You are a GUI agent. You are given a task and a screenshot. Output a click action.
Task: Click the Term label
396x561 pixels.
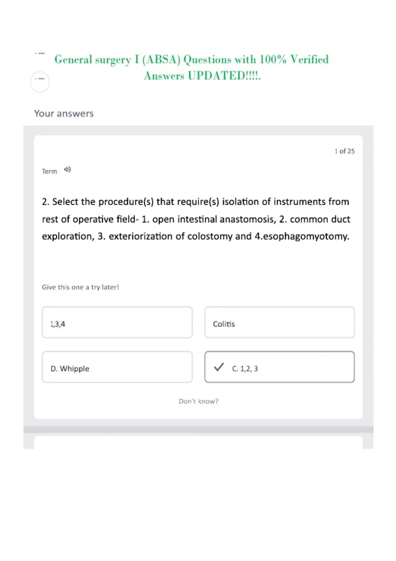pyautogui.click(x=49, y=171)
